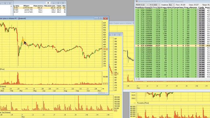Image resolution: width=210 pixels, height=118 pixels.
Task: Maximize the quotes table window
Action: pyautogui.click(x=58, y=3)
